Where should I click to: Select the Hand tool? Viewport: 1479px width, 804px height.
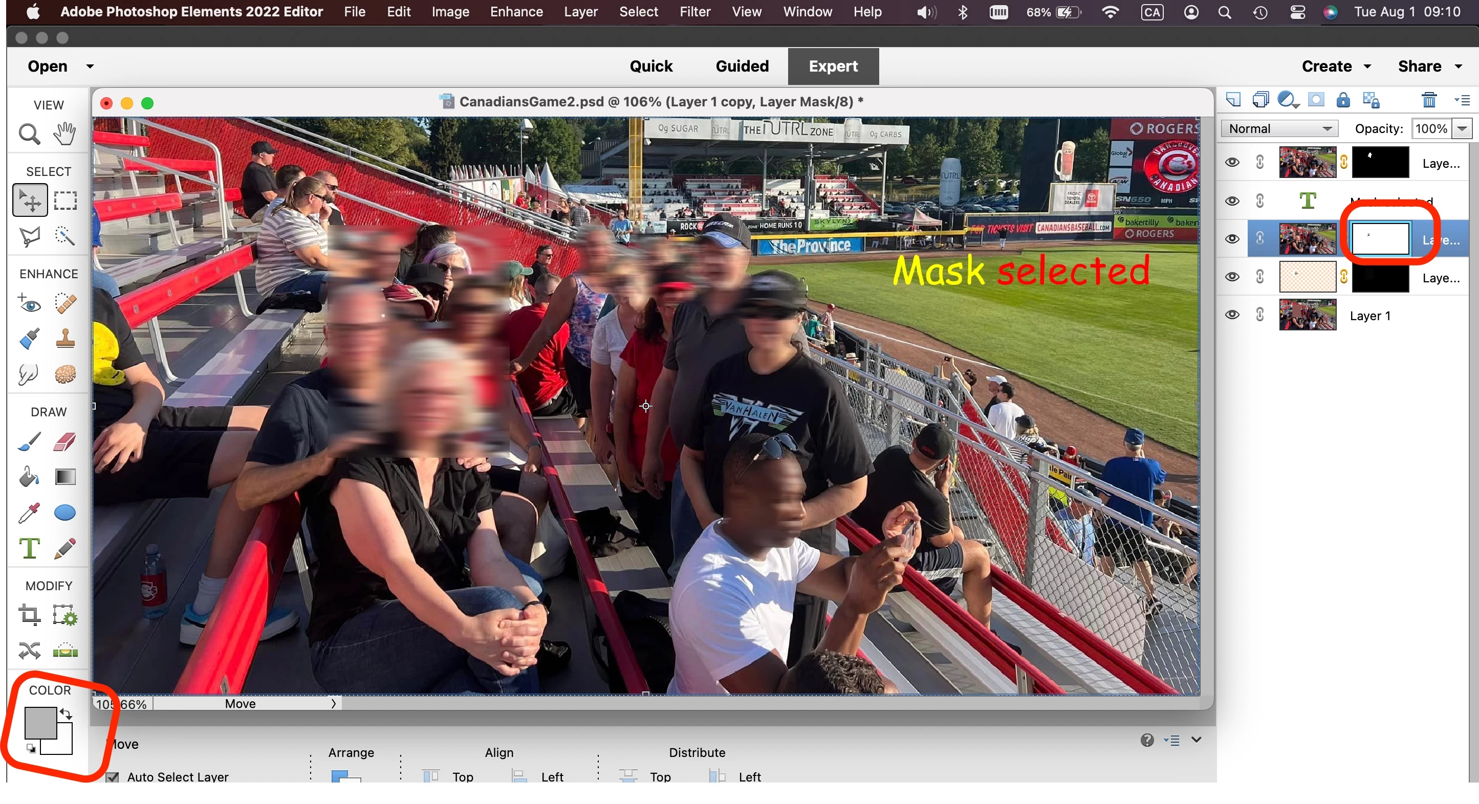[x=64, y=135]
